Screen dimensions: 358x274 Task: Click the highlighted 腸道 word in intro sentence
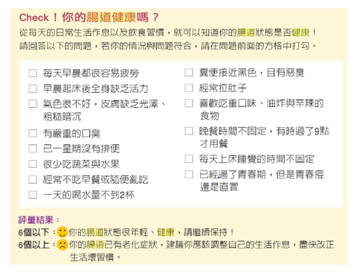[x=246, y=32]
